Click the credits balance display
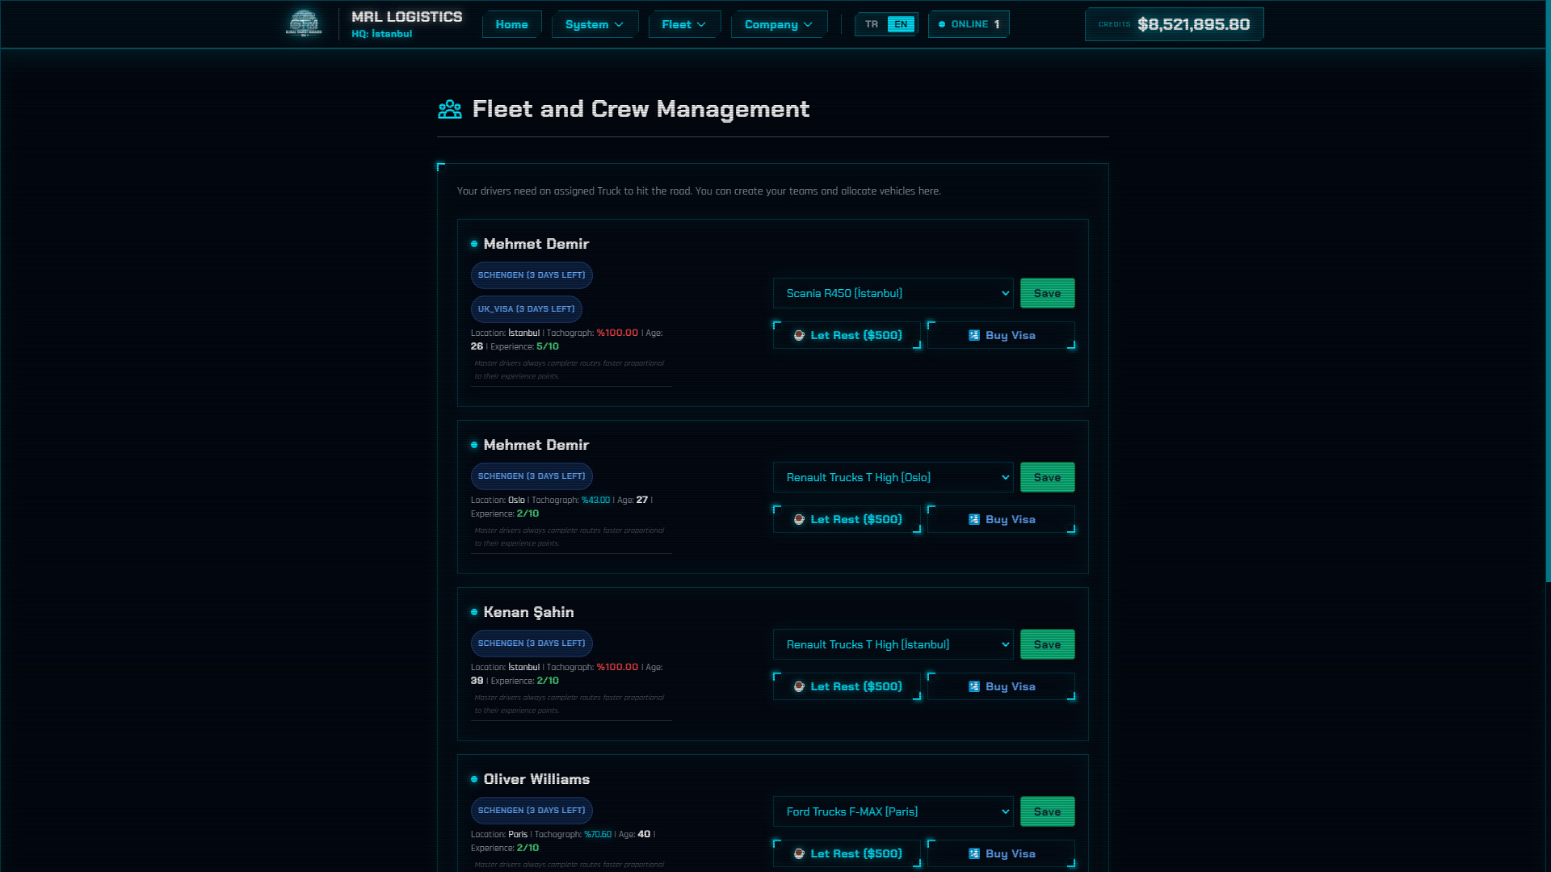The image size is (1551, 872). 1174,24
